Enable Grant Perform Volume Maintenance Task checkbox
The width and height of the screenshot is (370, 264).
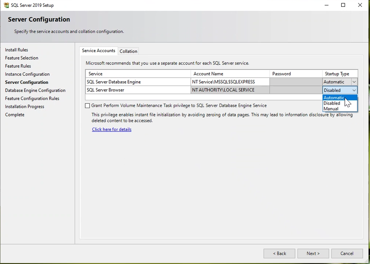[x=87, y=106]
